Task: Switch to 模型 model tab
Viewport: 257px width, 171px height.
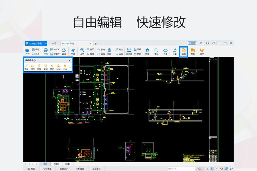Action: click(45, 164)
